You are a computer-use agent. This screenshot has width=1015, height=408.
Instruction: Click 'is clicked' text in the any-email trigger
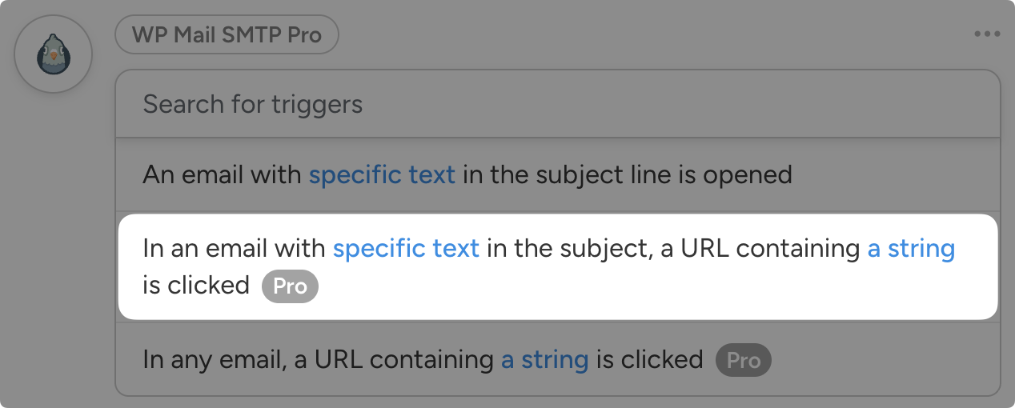649,360
